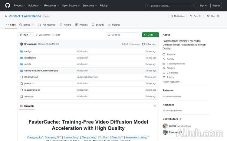This screenshot has height=141, width=227.
Task: Click ChenyangSi's commit avatar
Action: [x=21, y=44]
